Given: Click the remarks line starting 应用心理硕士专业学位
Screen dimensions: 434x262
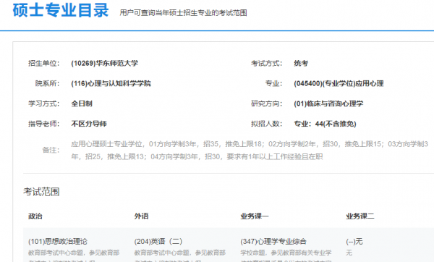Looking at the screenshot, I should pos(250,144).
